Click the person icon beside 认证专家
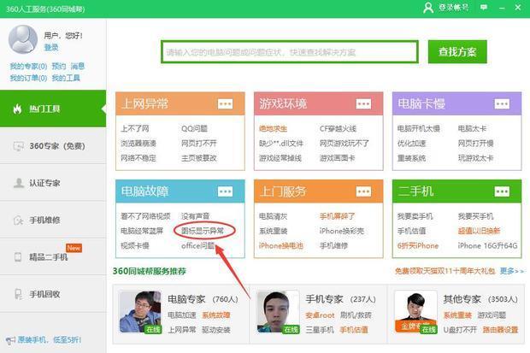Viewport: 530px width, 353px height. (16, 183)
